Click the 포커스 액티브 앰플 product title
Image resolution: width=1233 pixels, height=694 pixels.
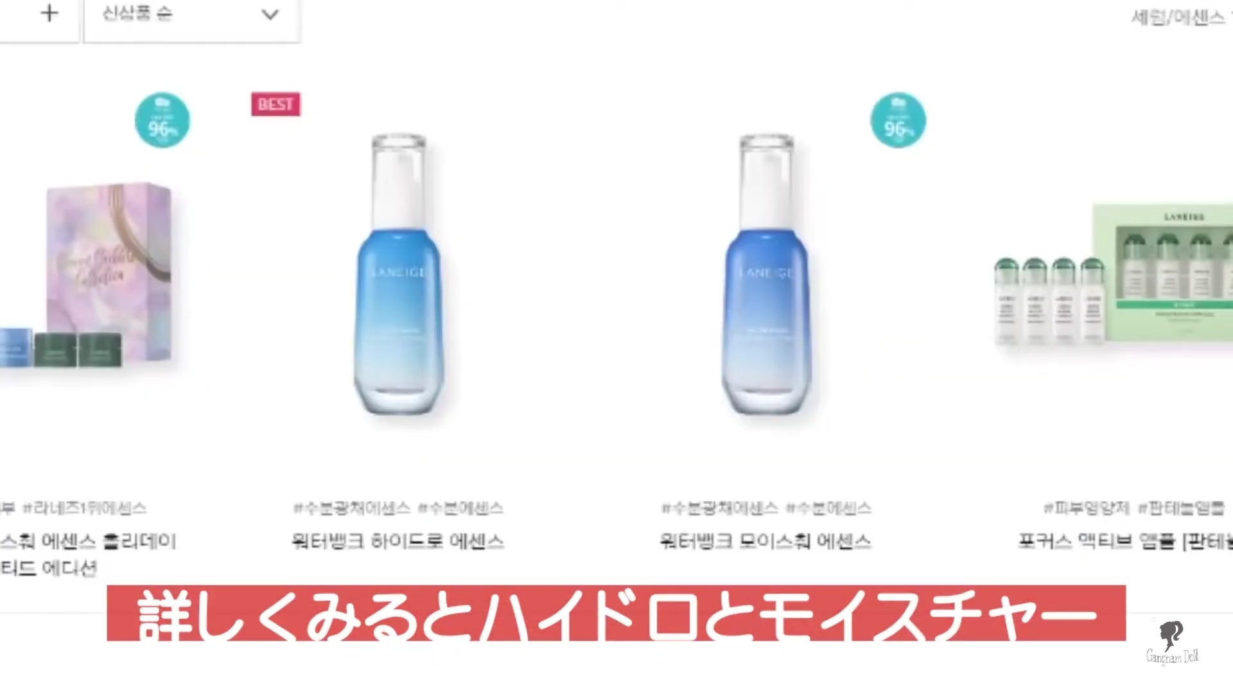click(1125, 541)
